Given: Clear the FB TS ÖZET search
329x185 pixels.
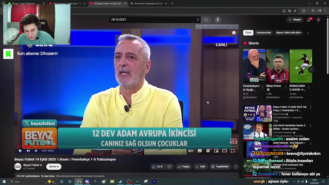Looking at the screenshot, I should click(198, 20).
